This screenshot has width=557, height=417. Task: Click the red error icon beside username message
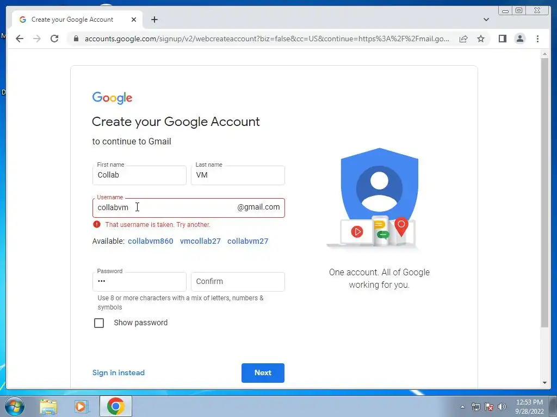pyautogui.click(x=97, y=224)
